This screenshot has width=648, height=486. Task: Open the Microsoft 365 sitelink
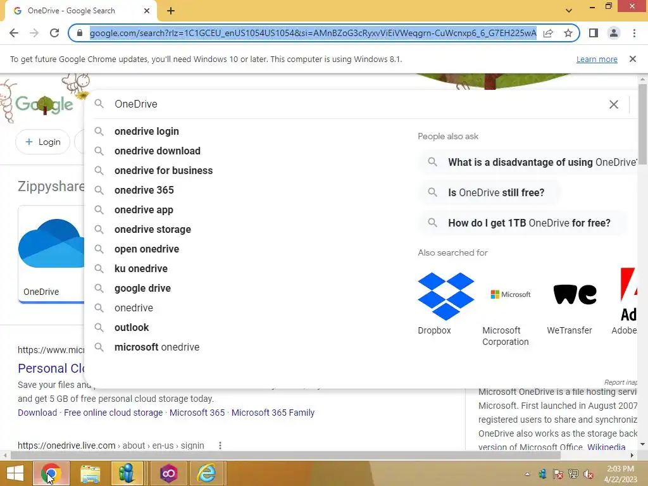pos(197,413)
